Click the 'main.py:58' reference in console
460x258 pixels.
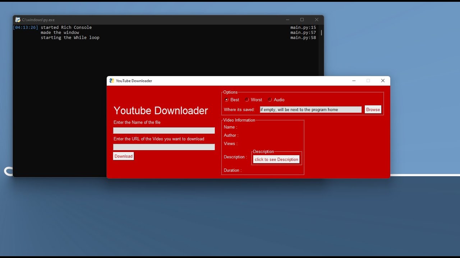click(x=303, y=38)
